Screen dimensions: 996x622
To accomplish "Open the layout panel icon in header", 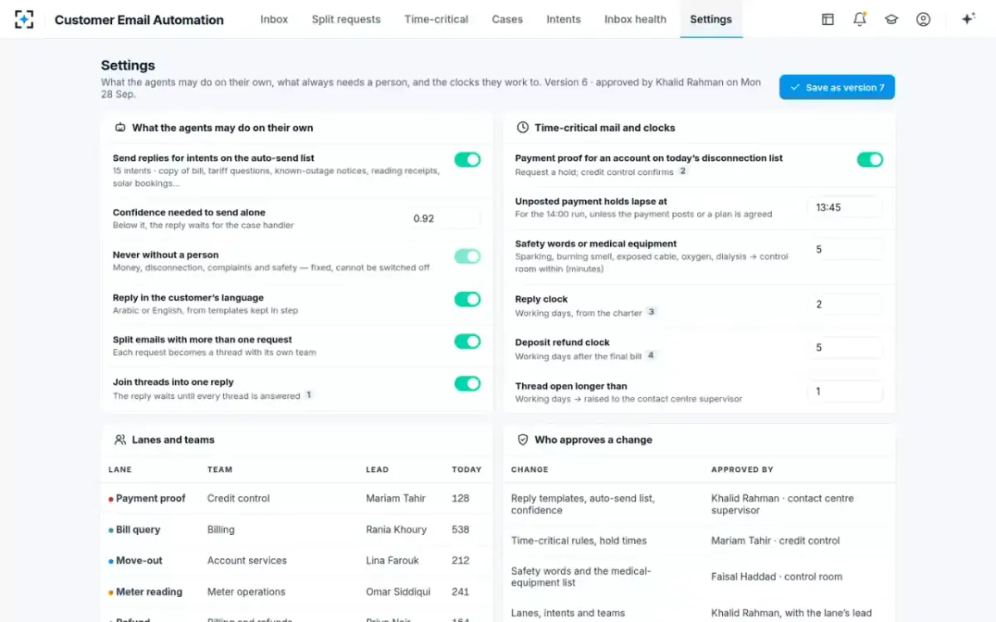I will [828, 19].
